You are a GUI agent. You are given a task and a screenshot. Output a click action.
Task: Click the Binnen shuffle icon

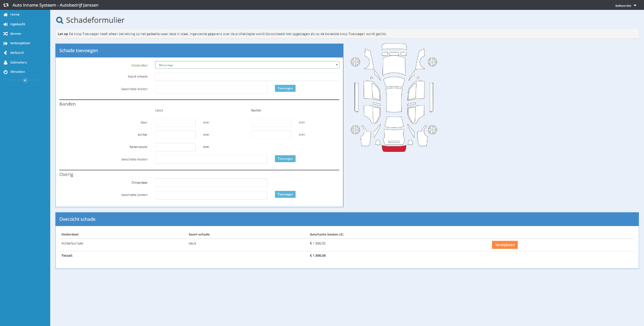[x=6, y=33]
